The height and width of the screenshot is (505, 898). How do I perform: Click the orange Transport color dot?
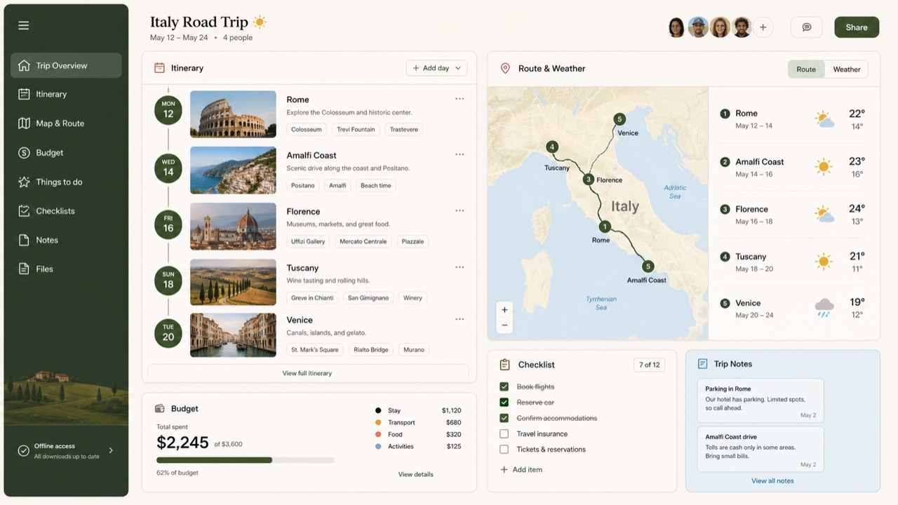click(x=378, y=422)
